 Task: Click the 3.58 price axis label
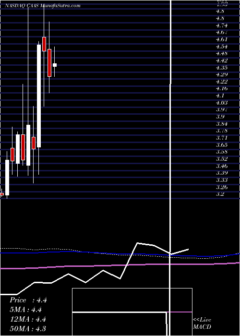(222, 152)
